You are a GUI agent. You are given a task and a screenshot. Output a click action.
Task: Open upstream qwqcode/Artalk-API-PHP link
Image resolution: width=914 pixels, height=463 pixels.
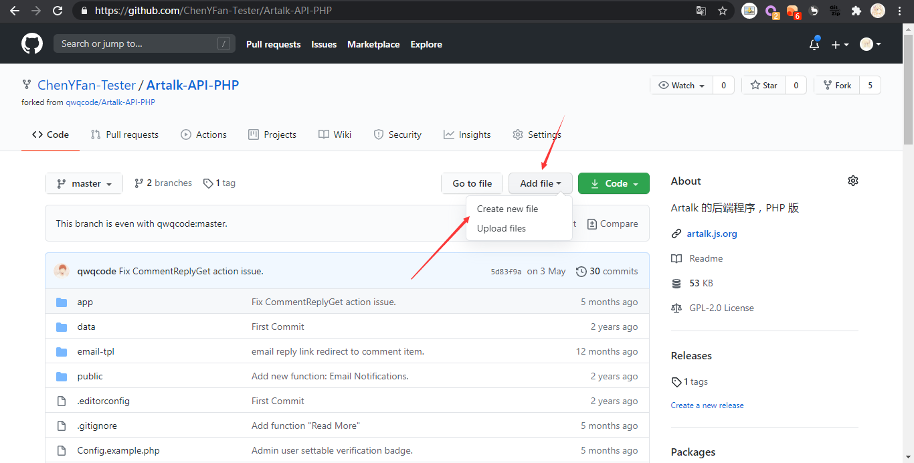click(x=110, y=102)
